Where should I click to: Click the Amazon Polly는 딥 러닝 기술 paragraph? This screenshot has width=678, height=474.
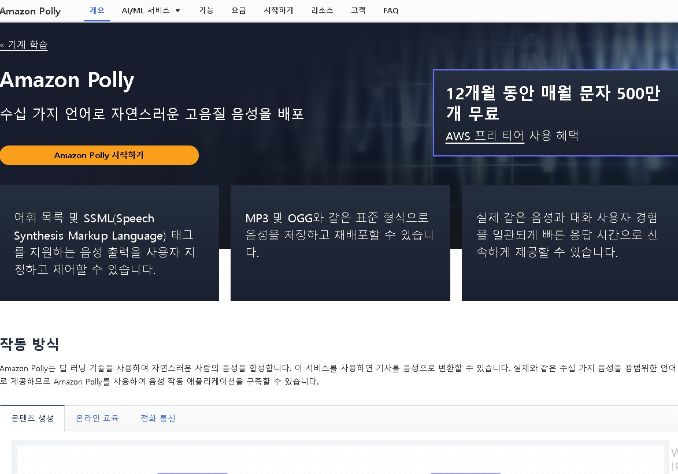[x=338, y=375]
